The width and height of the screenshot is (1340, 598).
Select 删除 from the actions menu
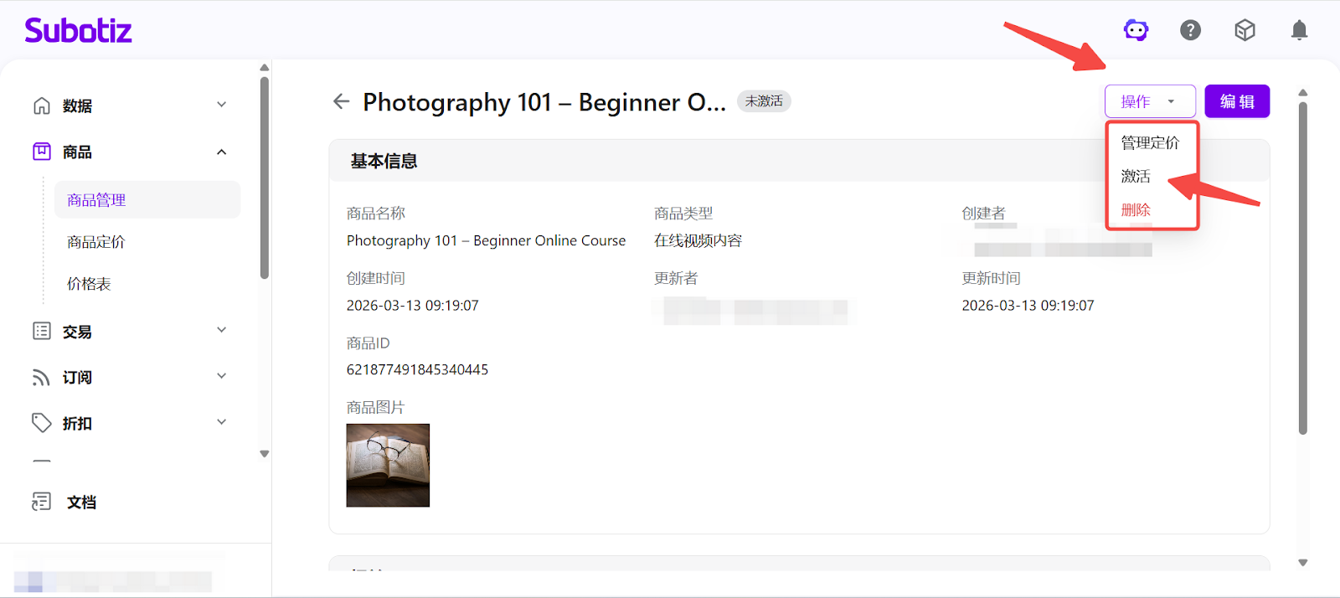pos(1136,210)
